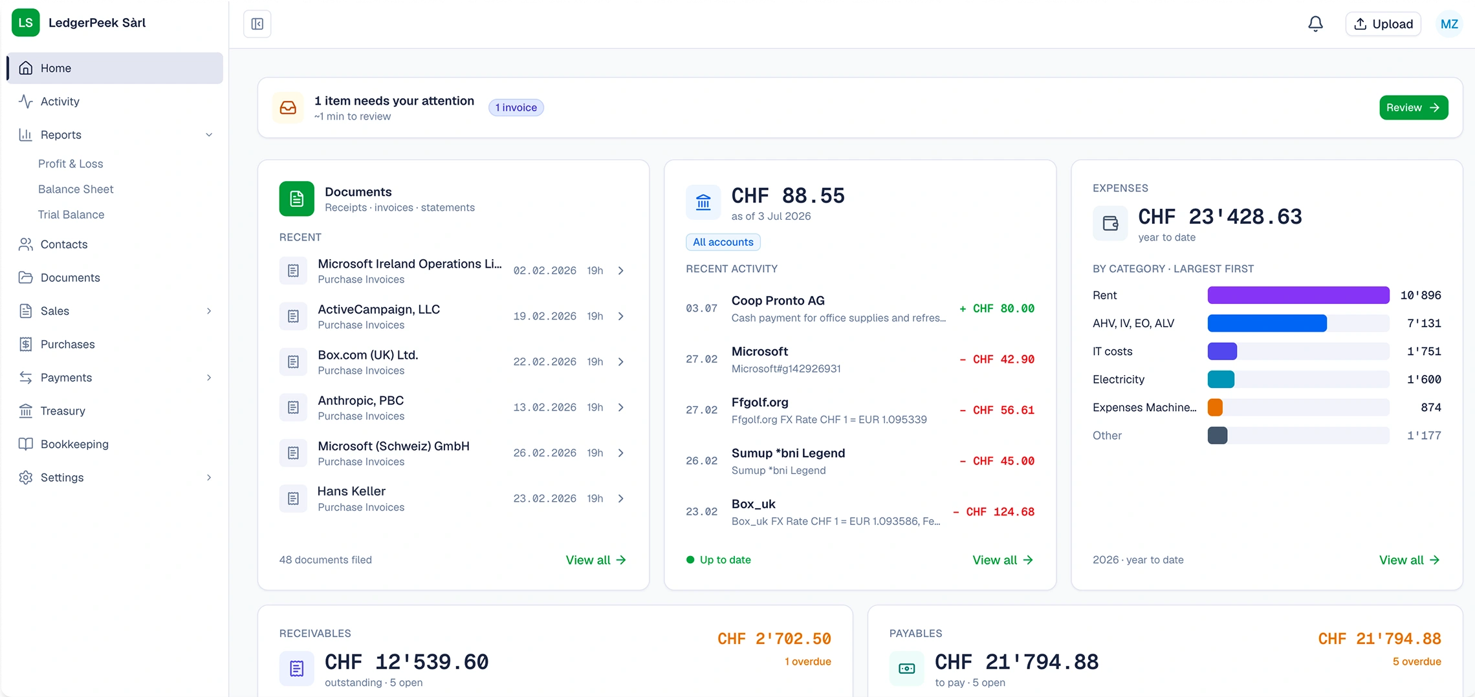Screen dimensions: 1475x697
Task: Click the All accounts filter chip
Action: [x=723, y=242]
